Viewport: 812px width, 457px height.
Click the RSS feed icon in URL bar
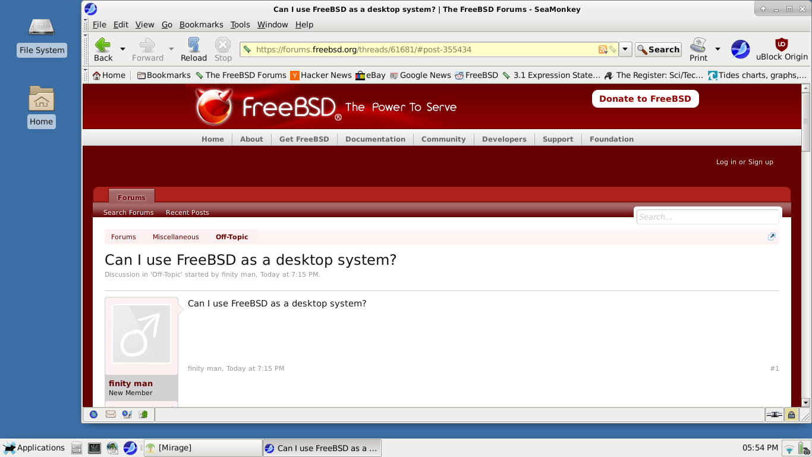click(603, 50)
